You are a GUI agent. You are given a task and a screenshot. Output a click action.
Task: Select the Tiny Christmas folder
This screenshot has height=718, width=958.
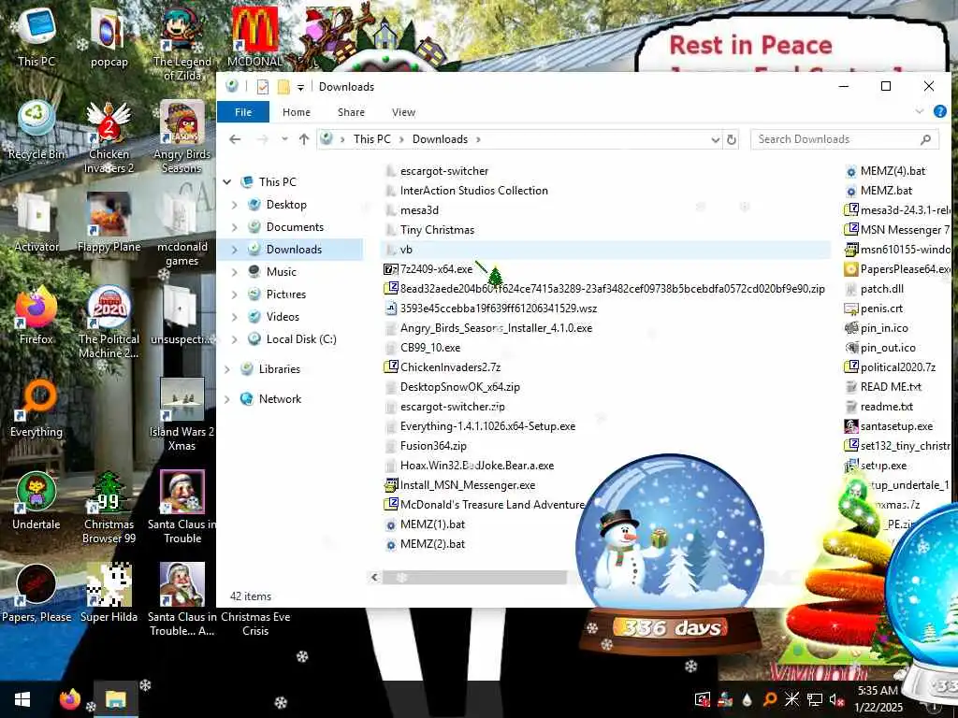point(438,230)
